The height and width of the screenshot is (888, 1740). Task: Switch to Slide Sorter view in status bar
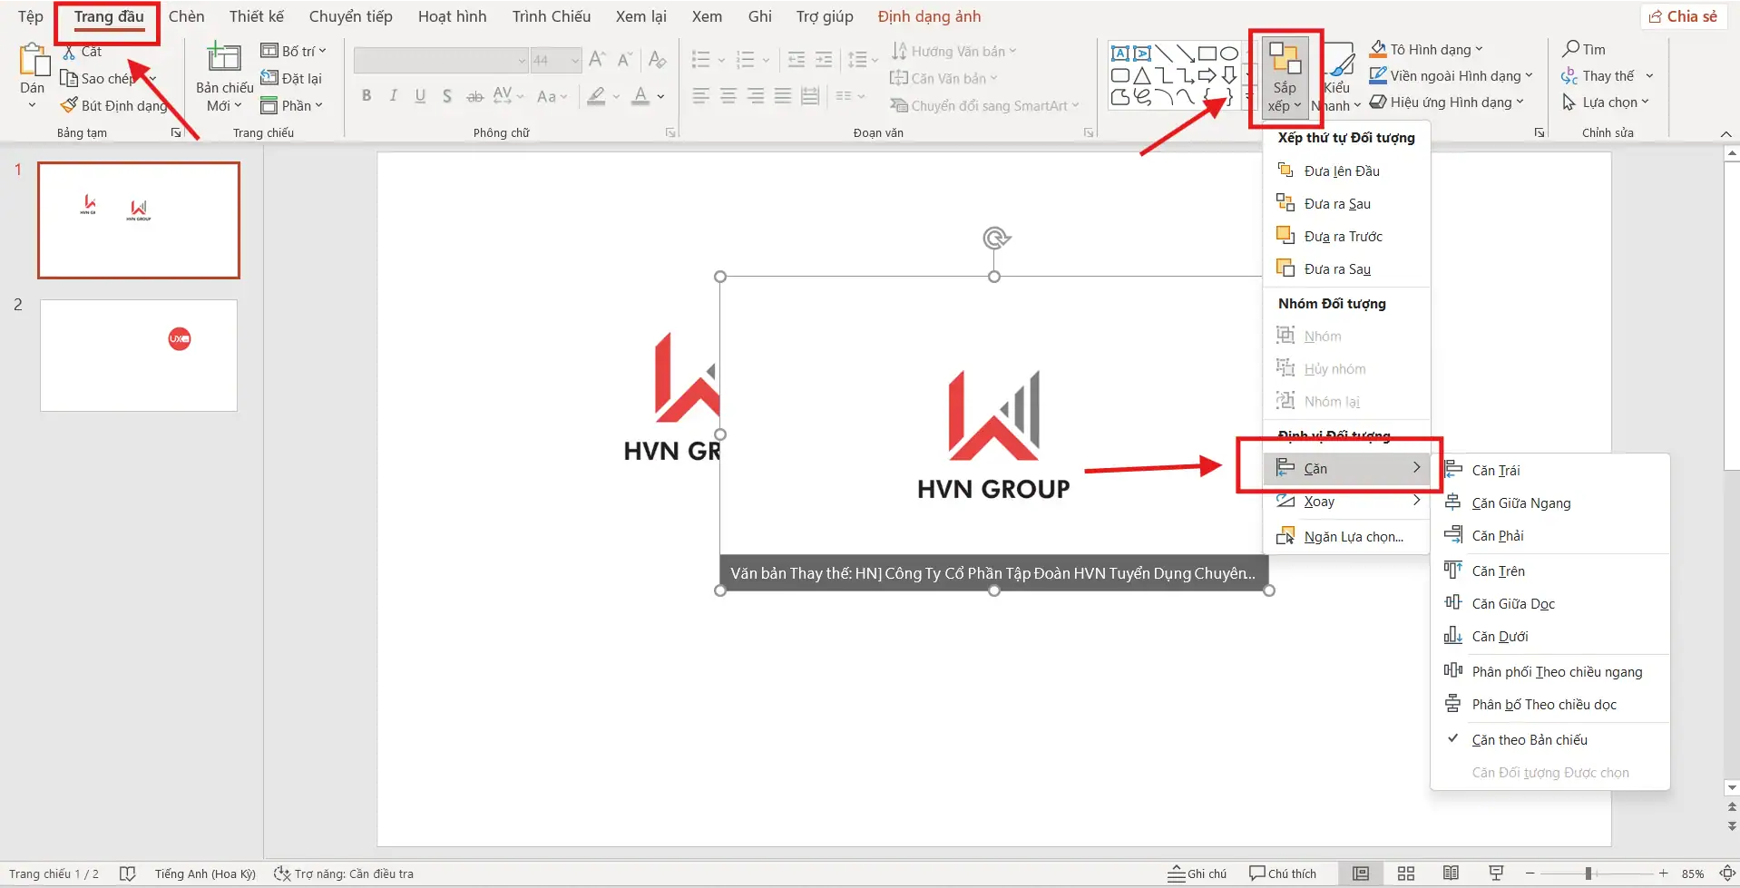[1405, 873]
